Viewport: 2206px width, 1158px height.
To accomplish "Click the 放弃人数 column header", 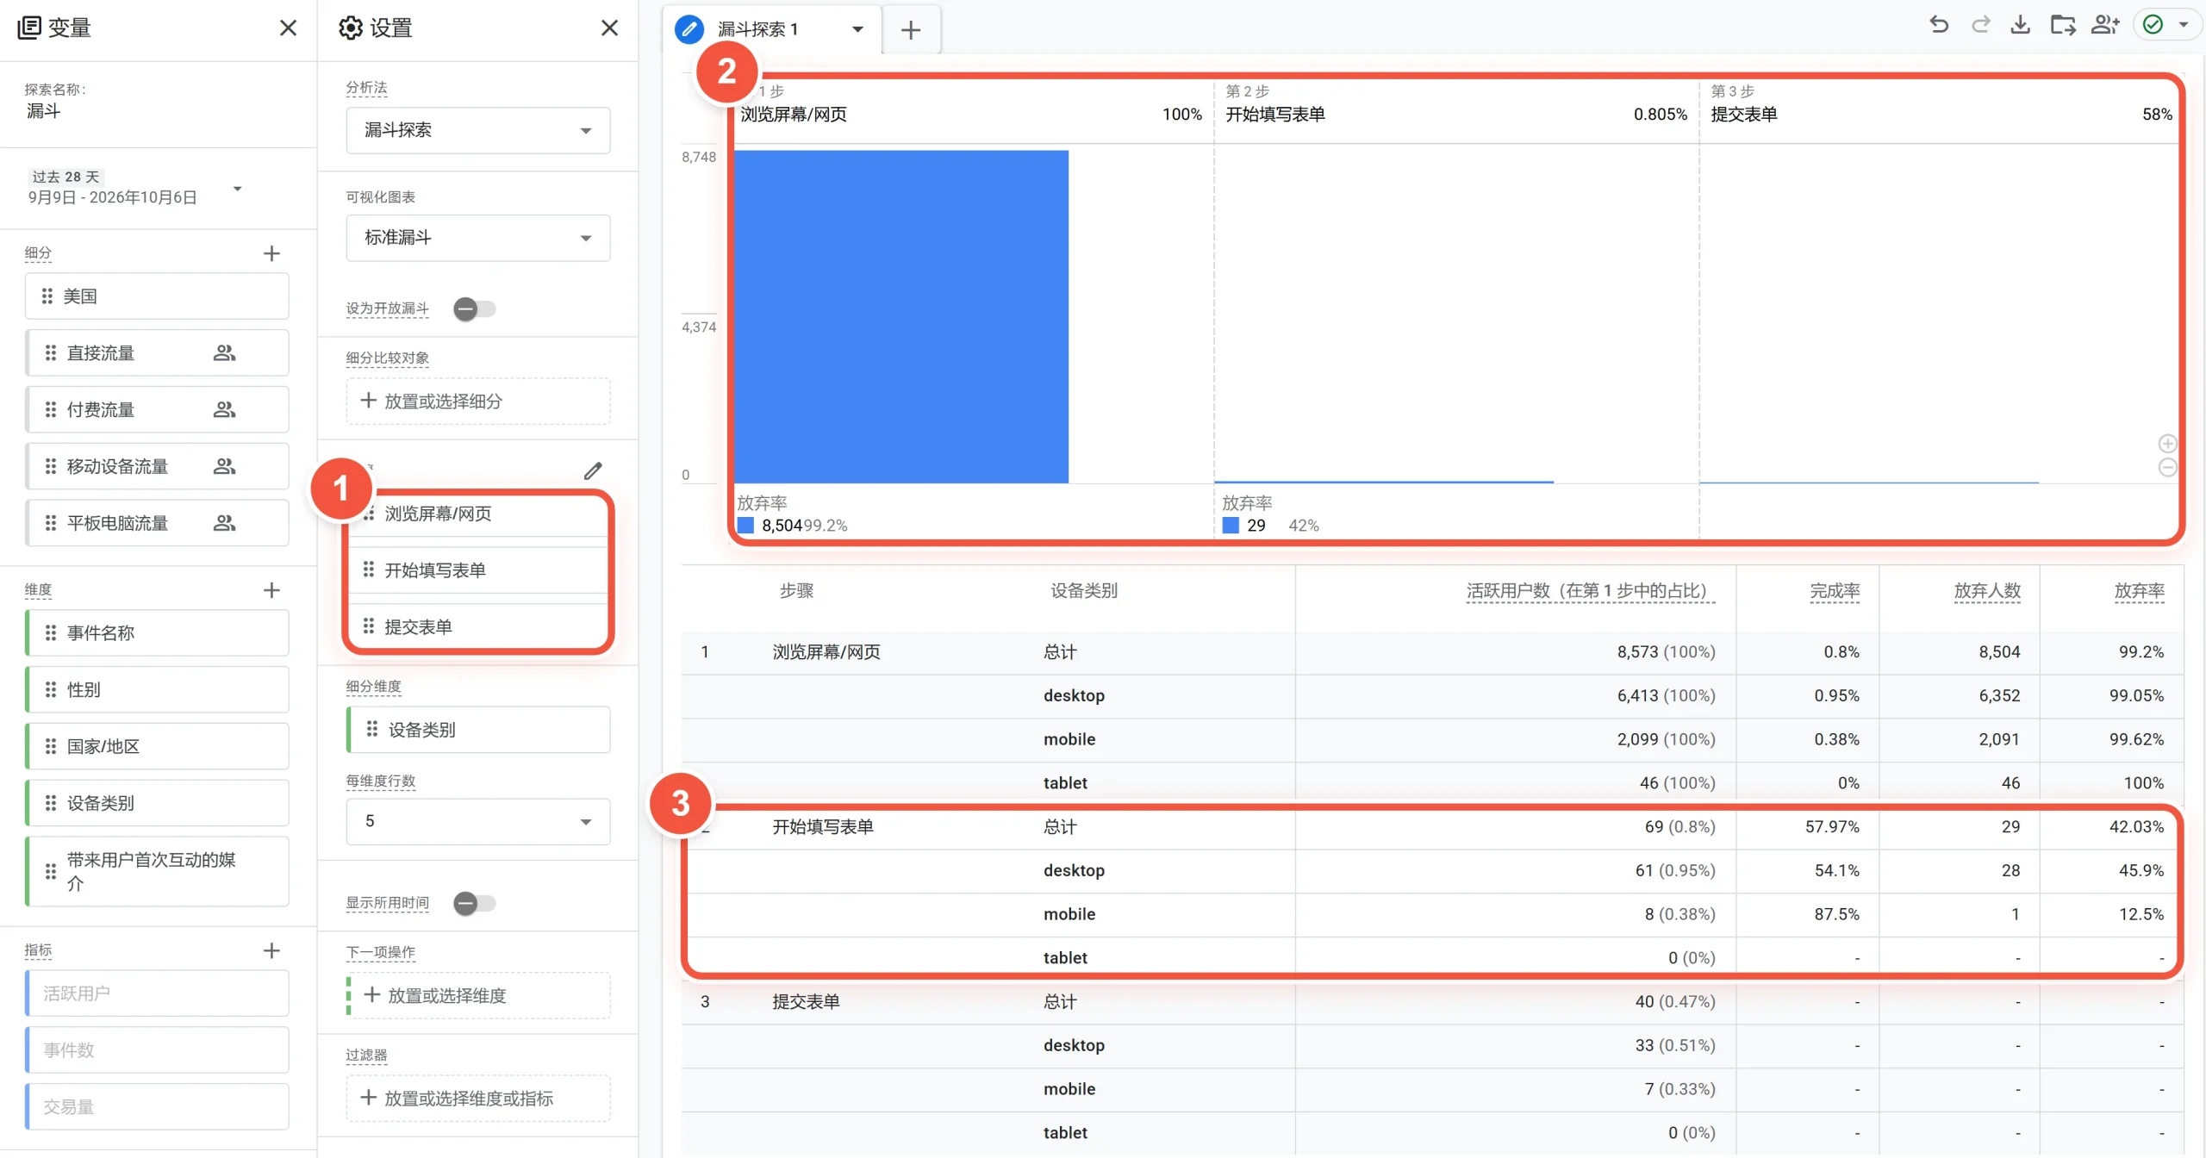I will 1987,591.
